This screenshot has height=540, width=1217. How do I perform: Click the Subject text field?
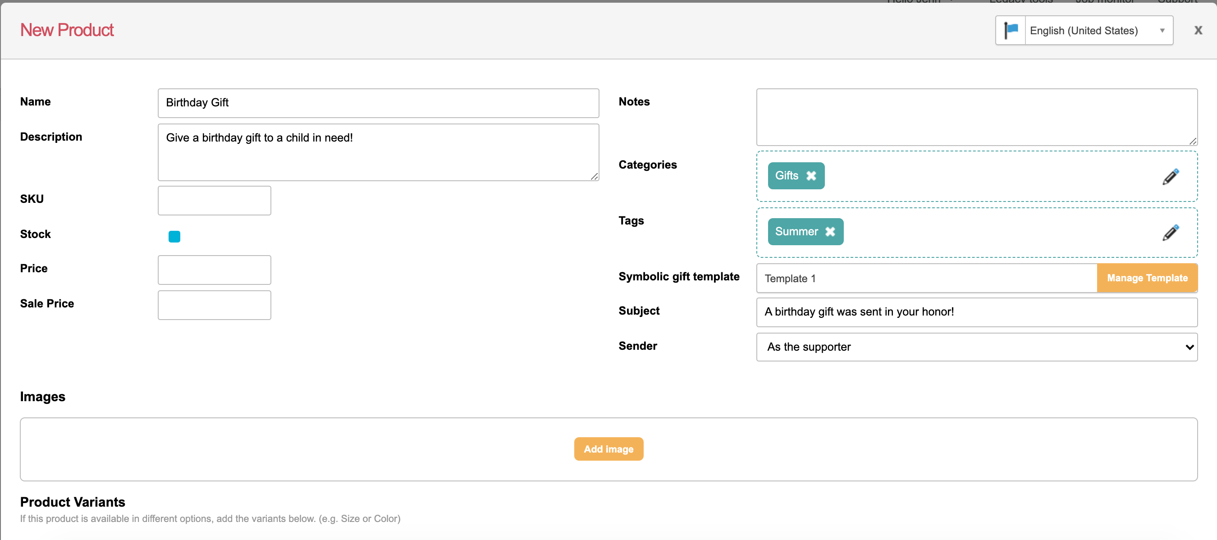click(976, 312)
